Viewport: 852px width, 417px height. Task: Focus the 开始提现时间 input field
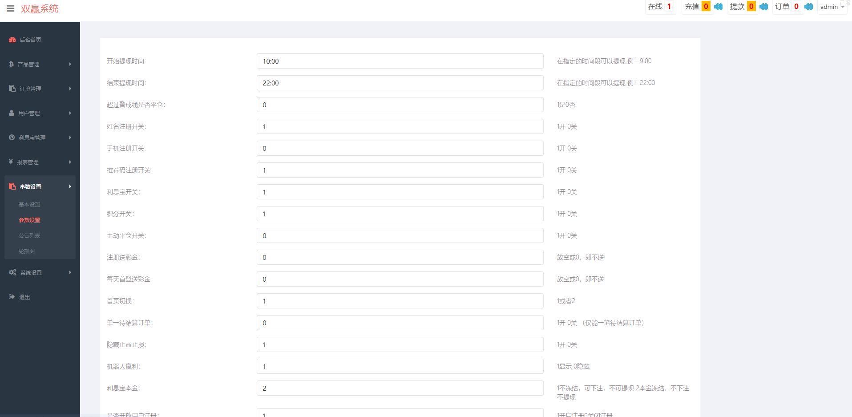[400, 61]
